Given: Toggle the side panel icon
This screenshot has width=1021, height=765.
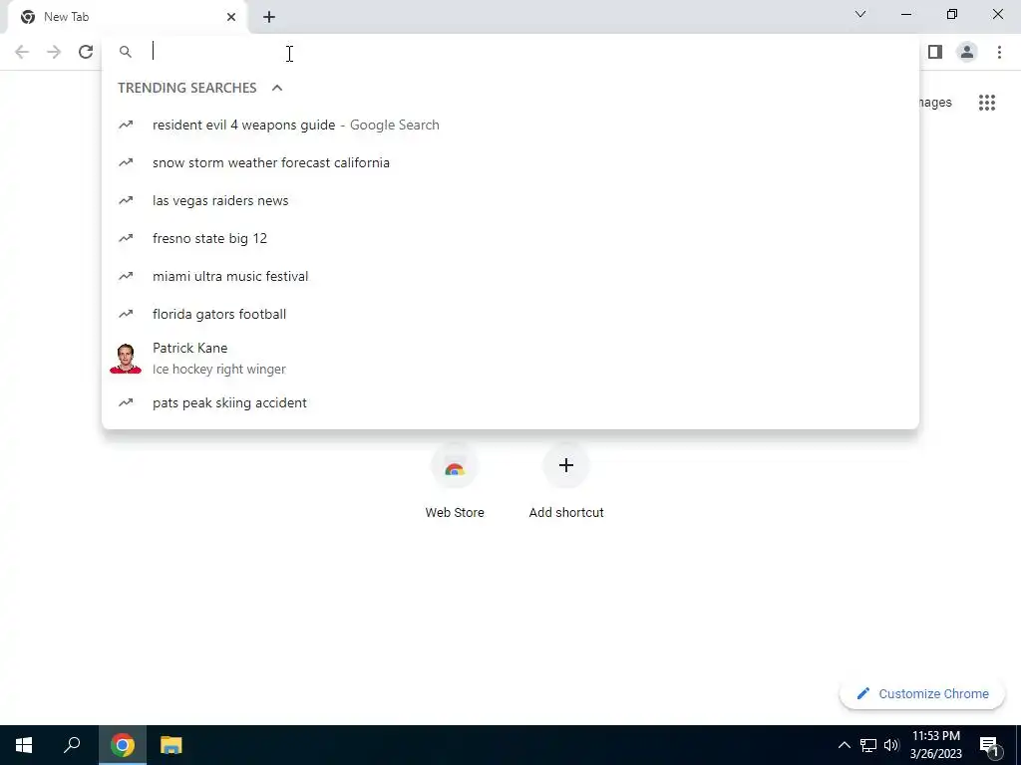Looking at the screenshot, I should pyautogui.click(x=935, y=52).
